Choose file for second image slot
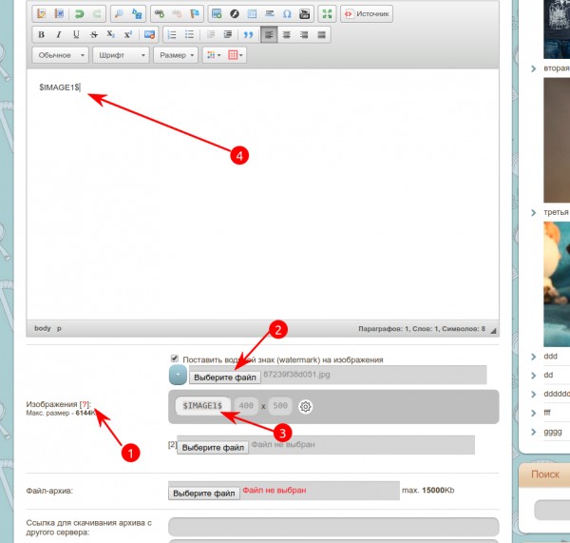This screenshot has width=570, height=543. coord(213,447)
